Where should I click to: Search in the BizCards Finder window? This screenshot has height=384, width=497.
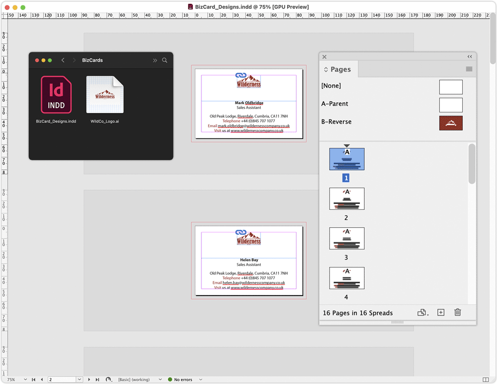(165, 60)
